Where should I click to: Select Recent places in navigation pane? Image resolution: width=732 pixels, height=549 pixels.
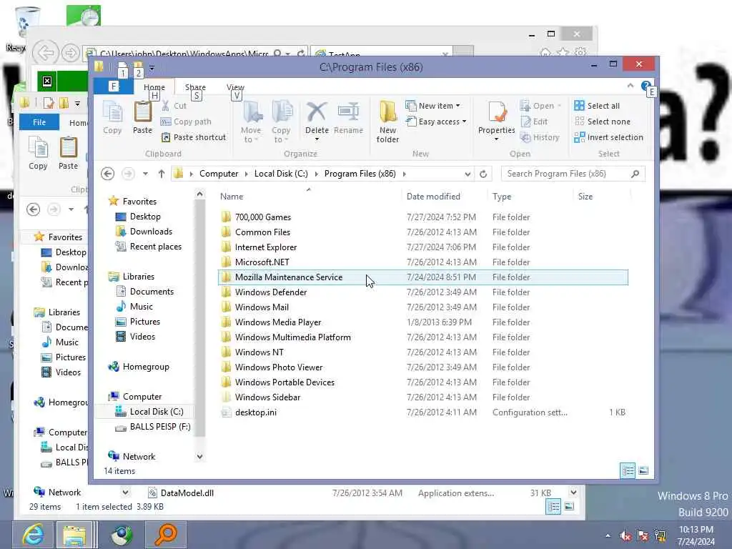[149, 247]
